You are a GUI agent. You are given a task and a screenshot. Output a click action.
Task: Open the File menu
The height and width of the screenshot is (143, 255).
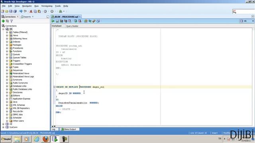click(4, 6)
